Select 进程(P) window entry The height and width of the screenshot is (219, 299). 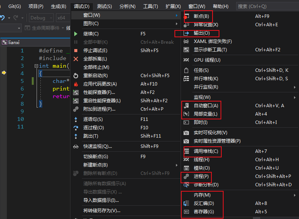tap(240, 176)
